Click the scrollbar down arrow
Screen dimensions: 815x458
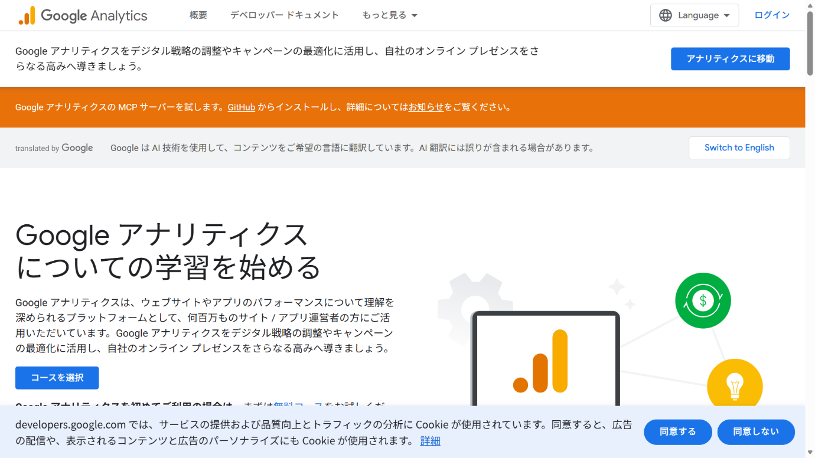tap(810, 453)
